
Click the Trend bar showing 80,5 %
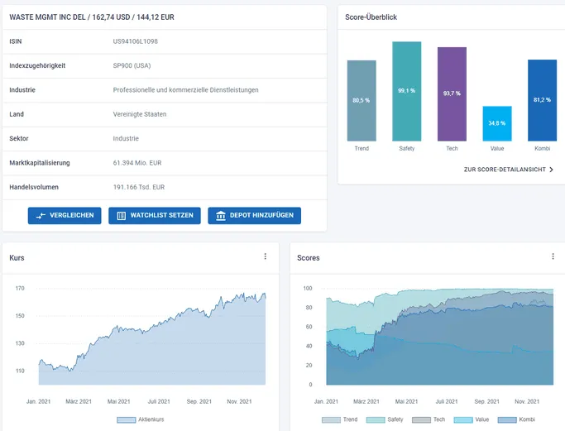pyautogui.click(x=362, y=101)
